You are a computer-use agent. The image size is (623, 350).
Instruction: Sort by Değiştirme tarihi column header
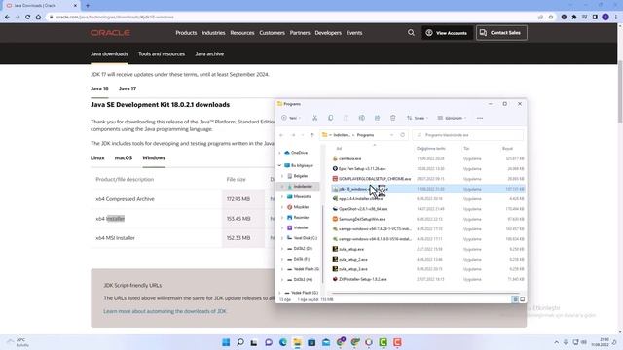click(430, 149)
